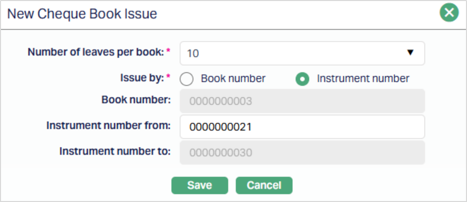The height and width of the screenshot is (202, 467).
Task: Click the greyed Book number field 0000000003
Action: click(302, 102)
